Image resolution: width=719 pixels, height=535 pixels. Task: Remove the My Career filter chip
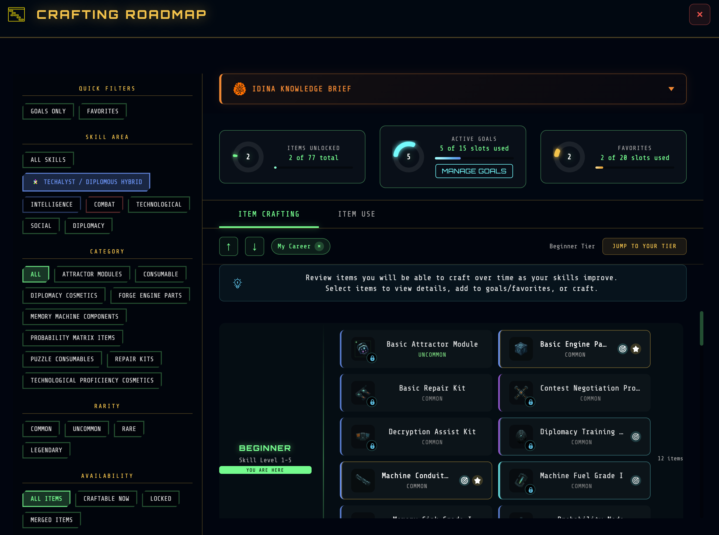point(320,246)
